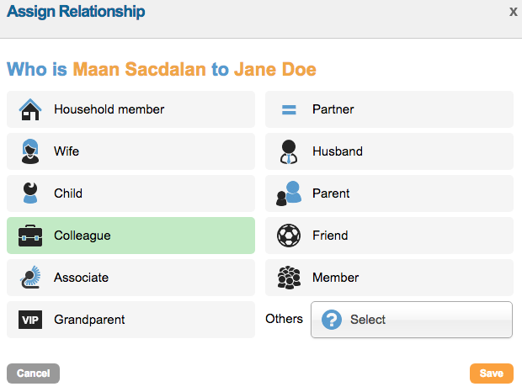Click the Husband male avatar icon
Screen dimensions: 522x392
[x=289, y=151]
